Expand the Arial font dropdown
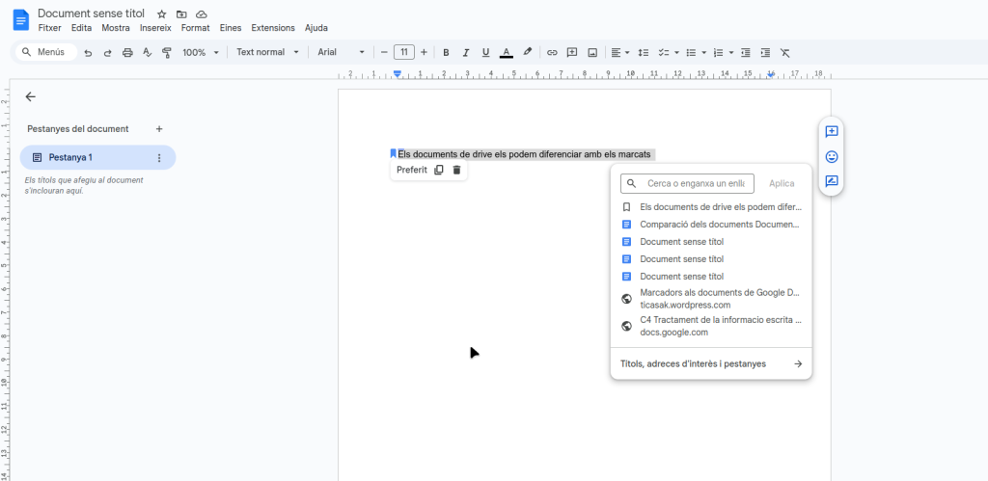988x481 pixels. tap(342, 52)
